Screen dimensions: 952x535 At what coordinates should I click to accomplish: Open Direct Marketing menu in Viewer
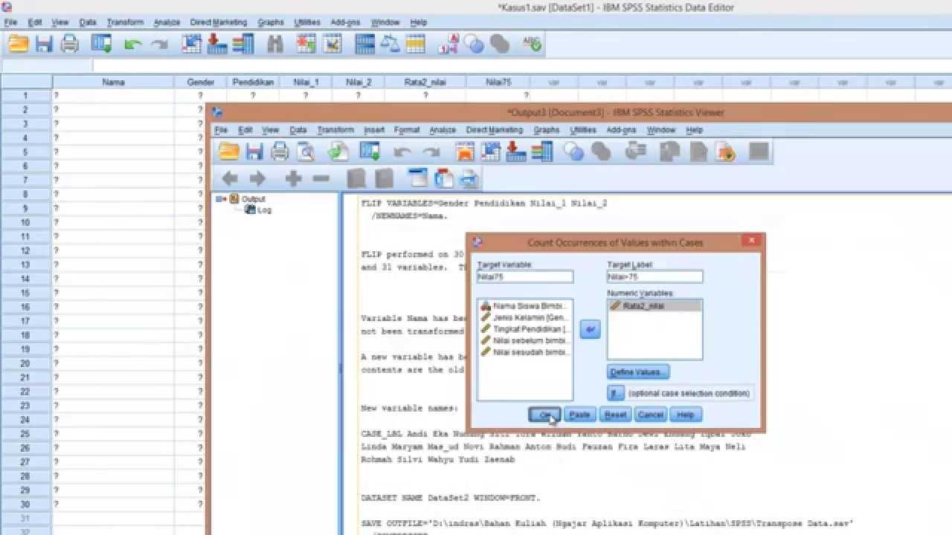pos(495,130)
